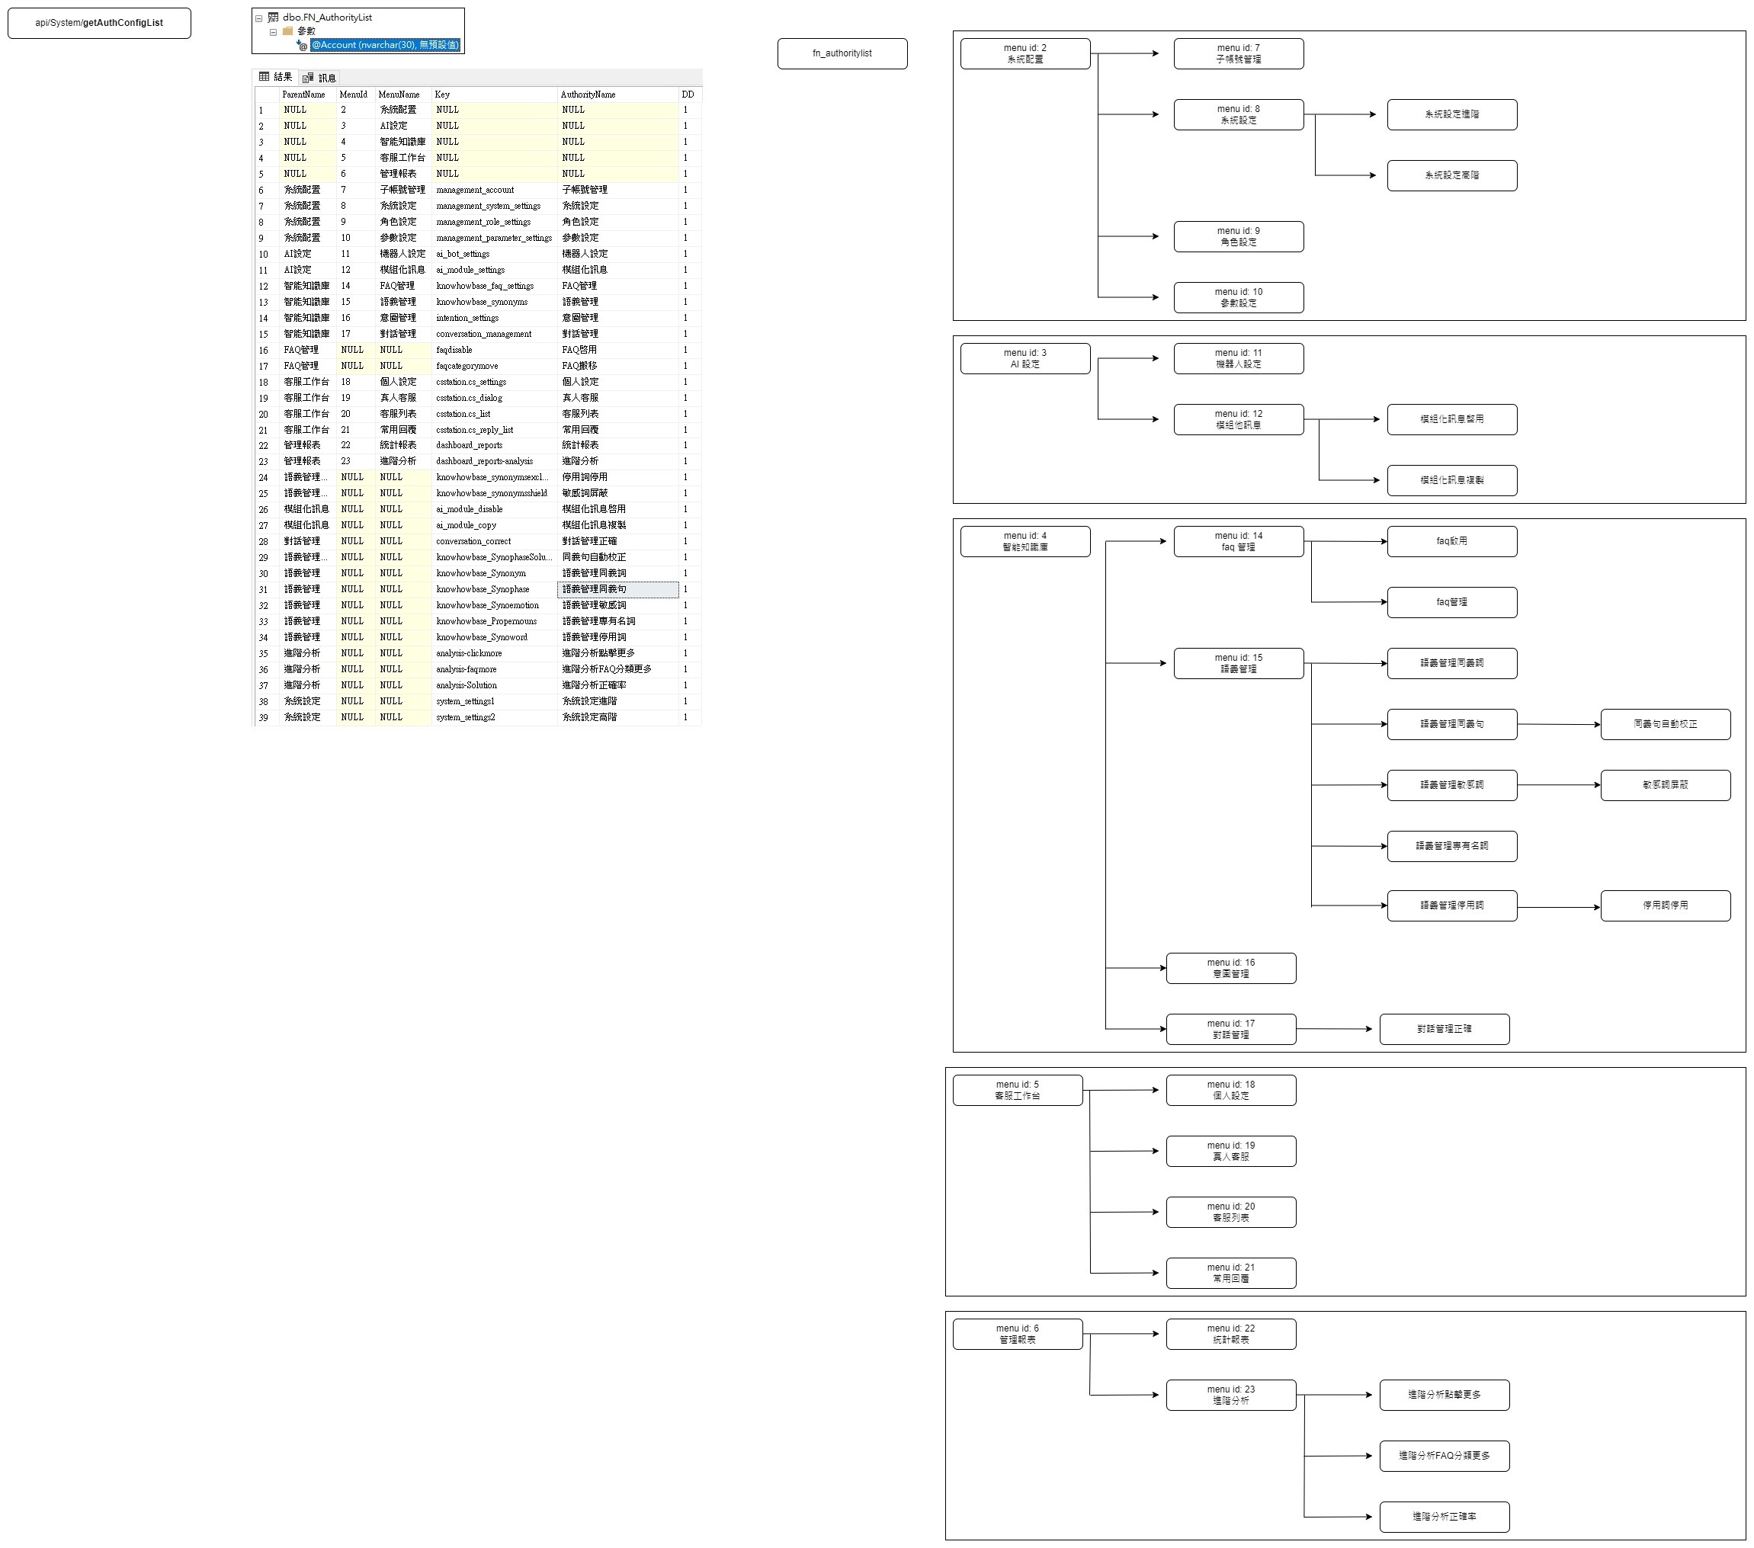Select the @Account (nvarchar(30), 無預設值) item
1754x1548 pixels.
point(384,45)
